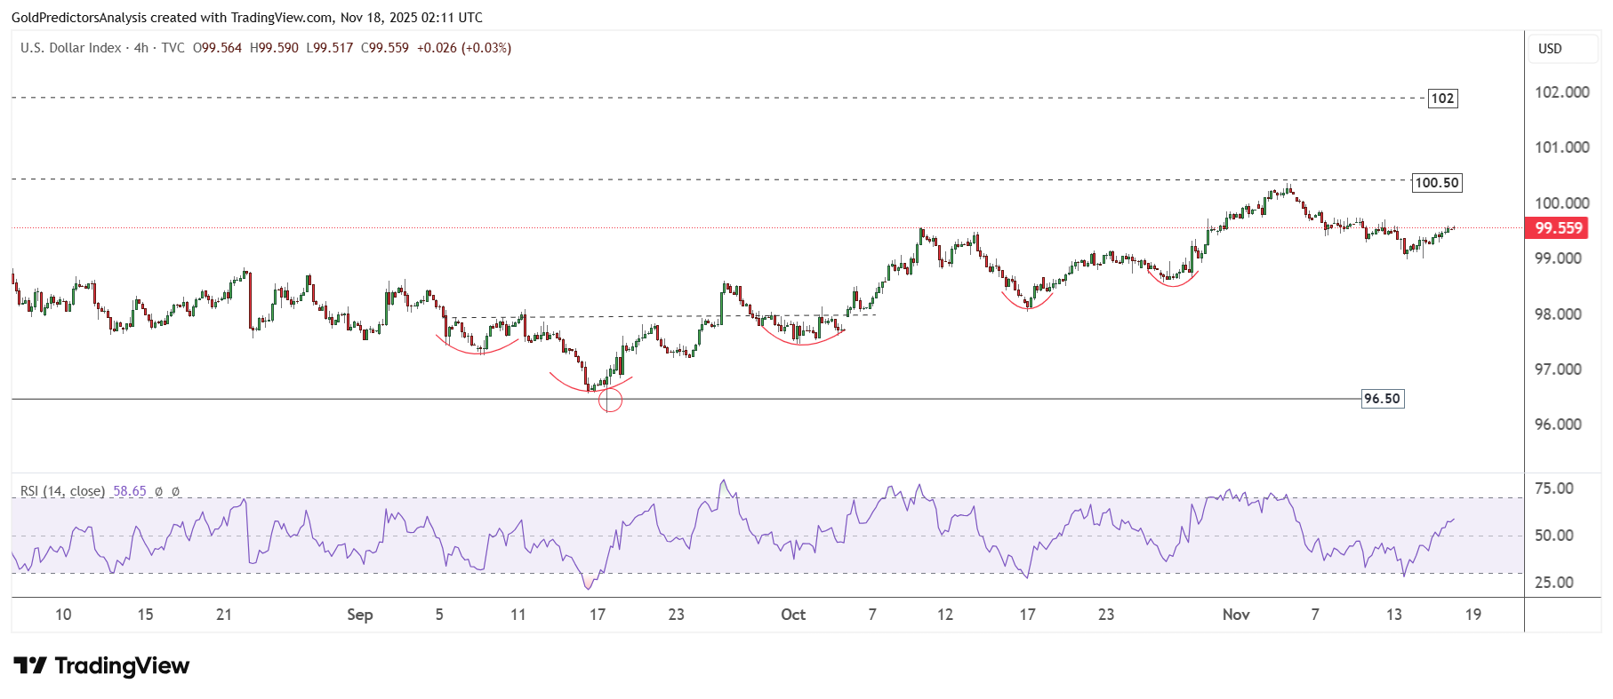Click the Nov label on the time axis
Image resolution: width=1613 pixels, height=699 pixels.
(1235, 615)
